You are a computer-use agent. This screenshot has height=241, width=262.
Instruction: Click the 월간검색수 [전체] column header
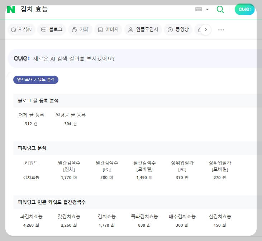click(69, 166)
